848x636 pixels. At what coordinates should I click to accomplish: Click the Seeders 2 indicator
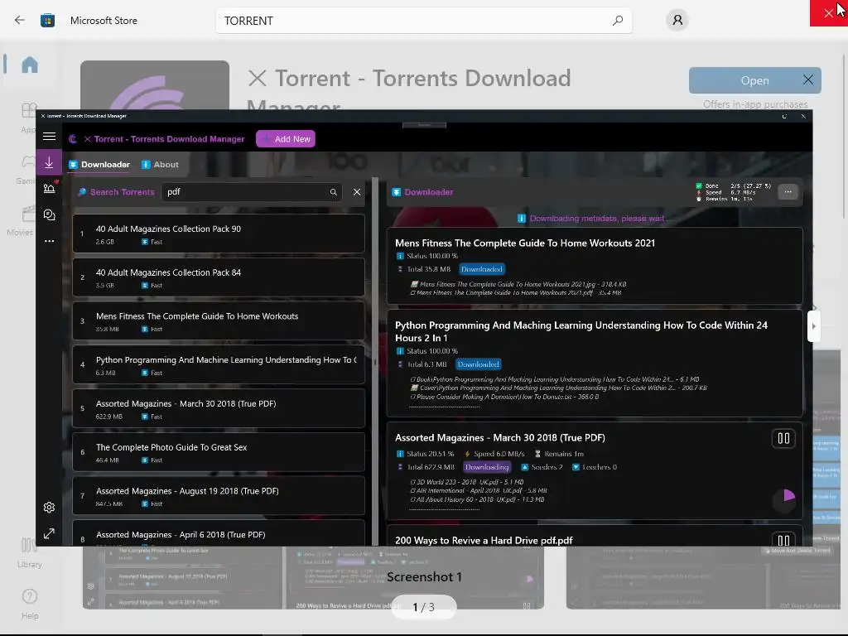click(x=542, y=467)
